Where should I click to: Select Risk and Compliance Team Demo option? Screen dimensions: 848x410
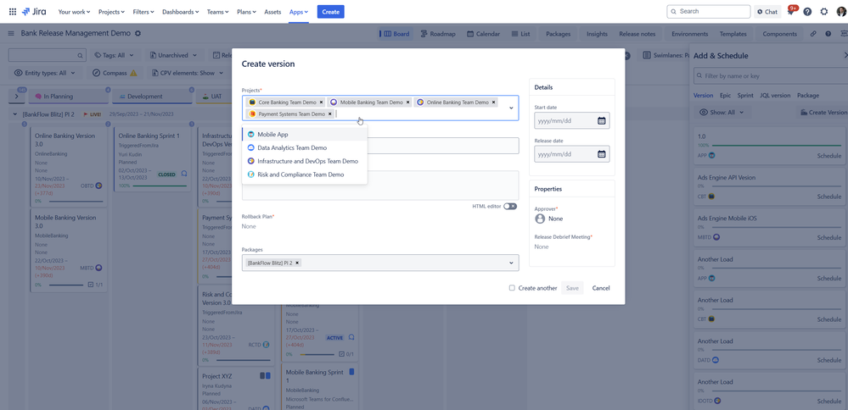click(305, 175)
